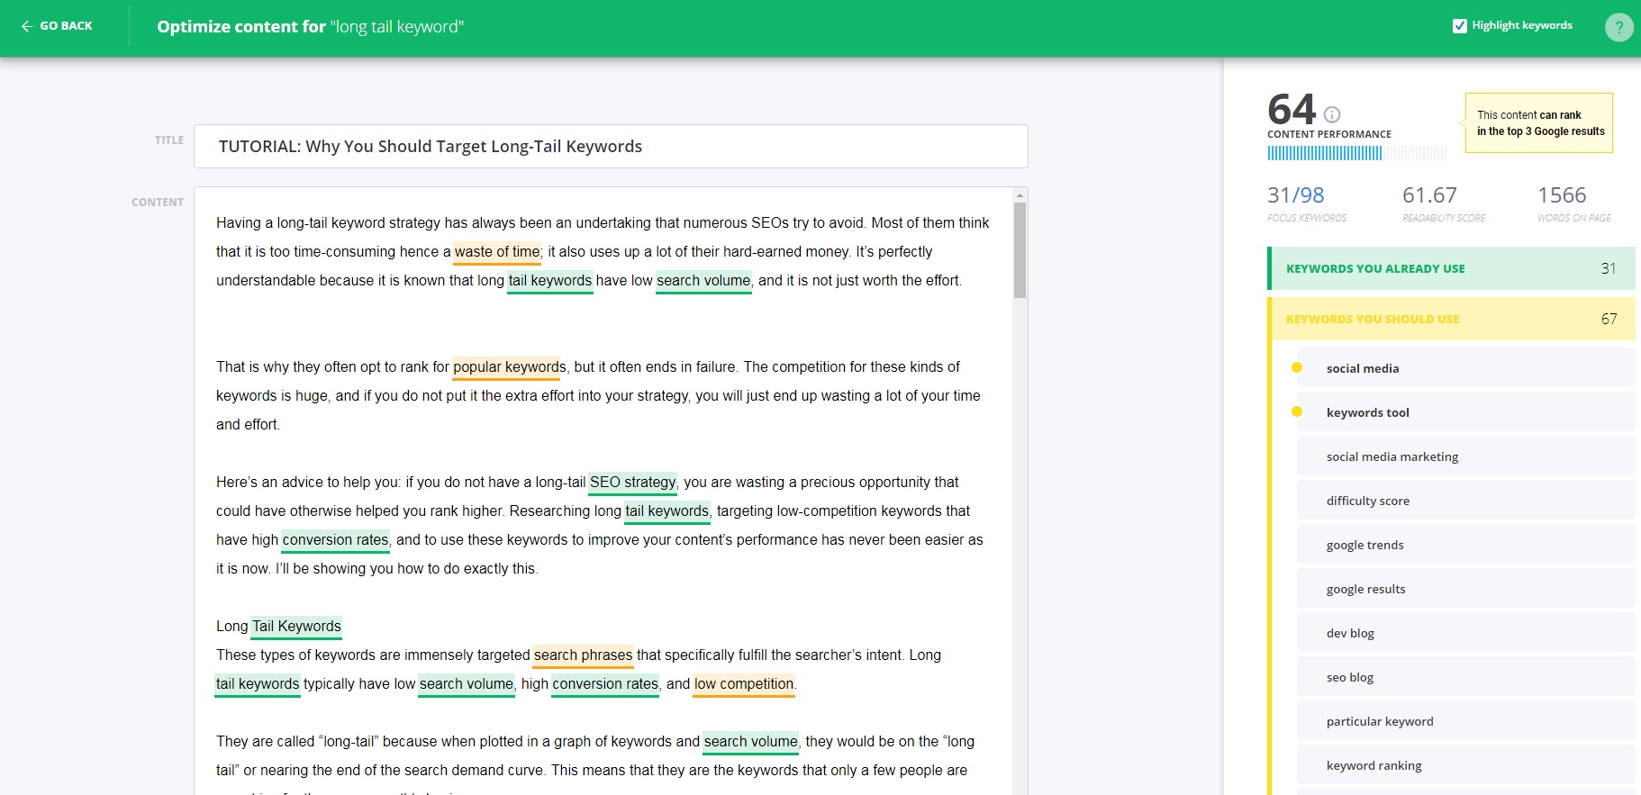This screenshot has height=795, width=1641.
Task: Click yellow dot beside keywords tool
Action: tap(1297, 411)
